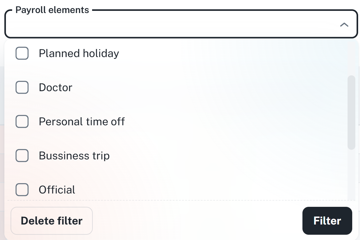This screenshot has width=360, height=240.
Task: Click the scrollbar track below the thumb
Action: 351,174
